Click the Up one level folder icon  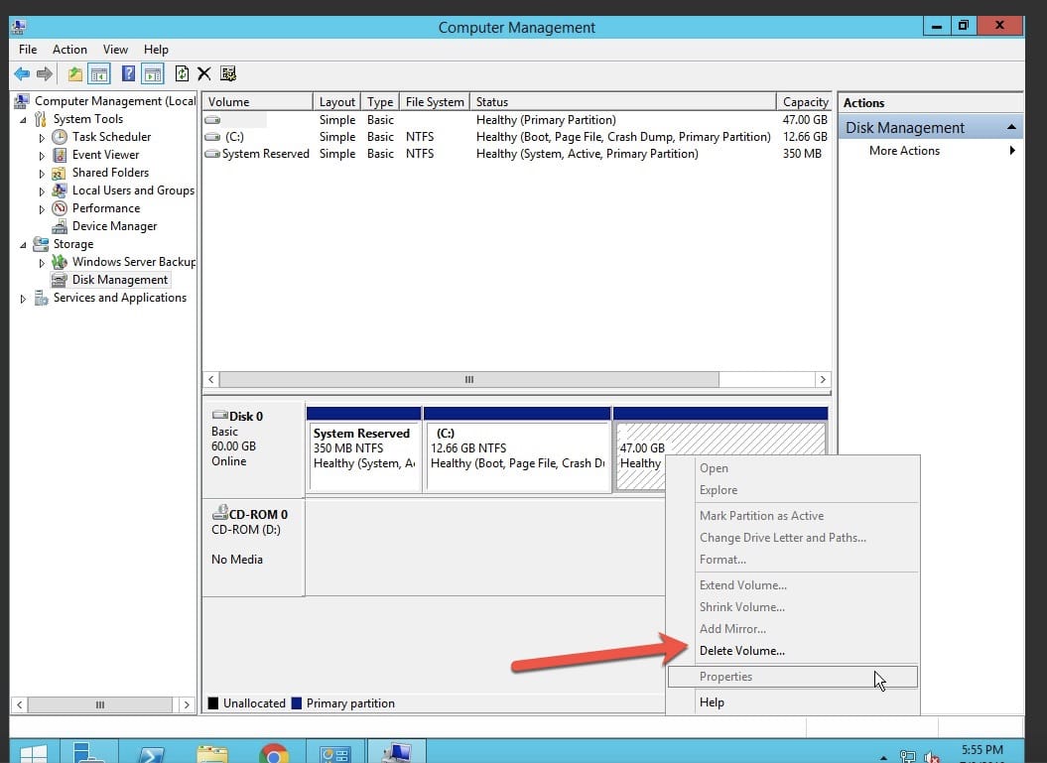click(x=75, y=73)
